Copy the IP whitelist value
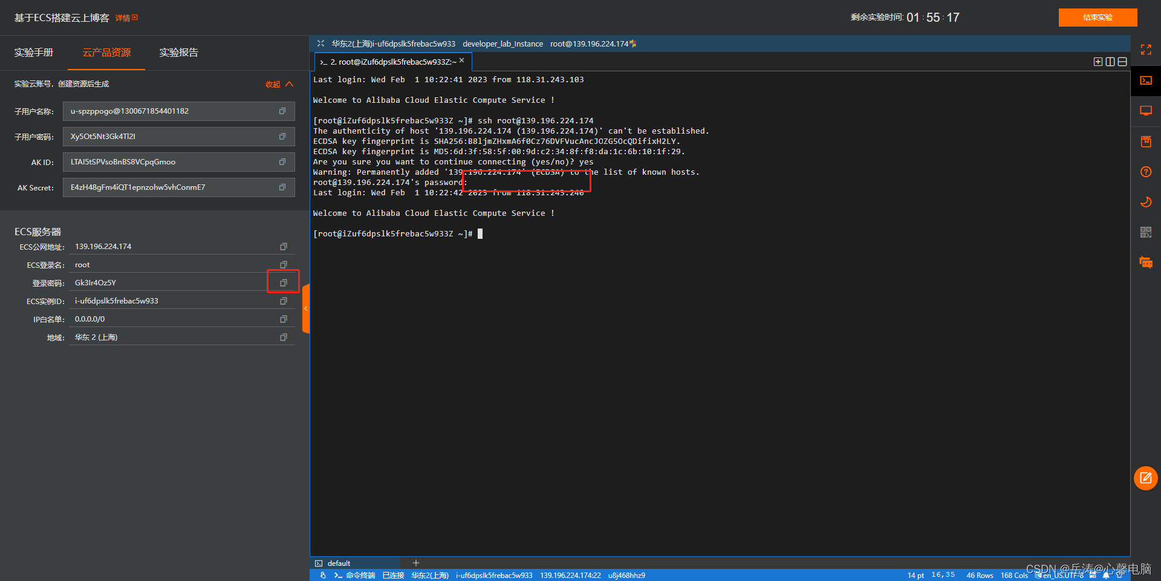Image resolution: width=1161 pixels, height=581 pixels. (284, 319)
